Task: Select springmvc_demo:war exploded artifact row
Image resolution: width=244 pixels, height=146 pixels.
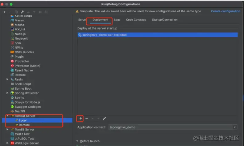Action: click(158, 35)
